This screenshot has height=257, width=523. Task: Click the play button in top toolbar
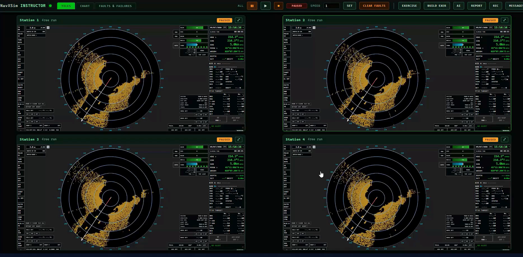tap(265, 6)
